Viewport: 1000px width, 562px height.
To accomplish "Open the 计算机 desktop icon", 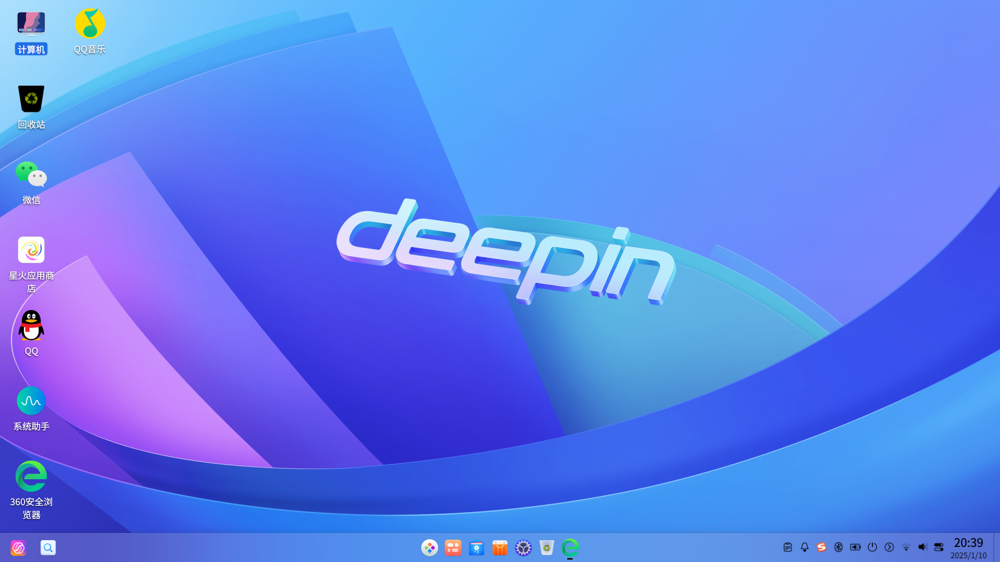I will coord(31,32).
